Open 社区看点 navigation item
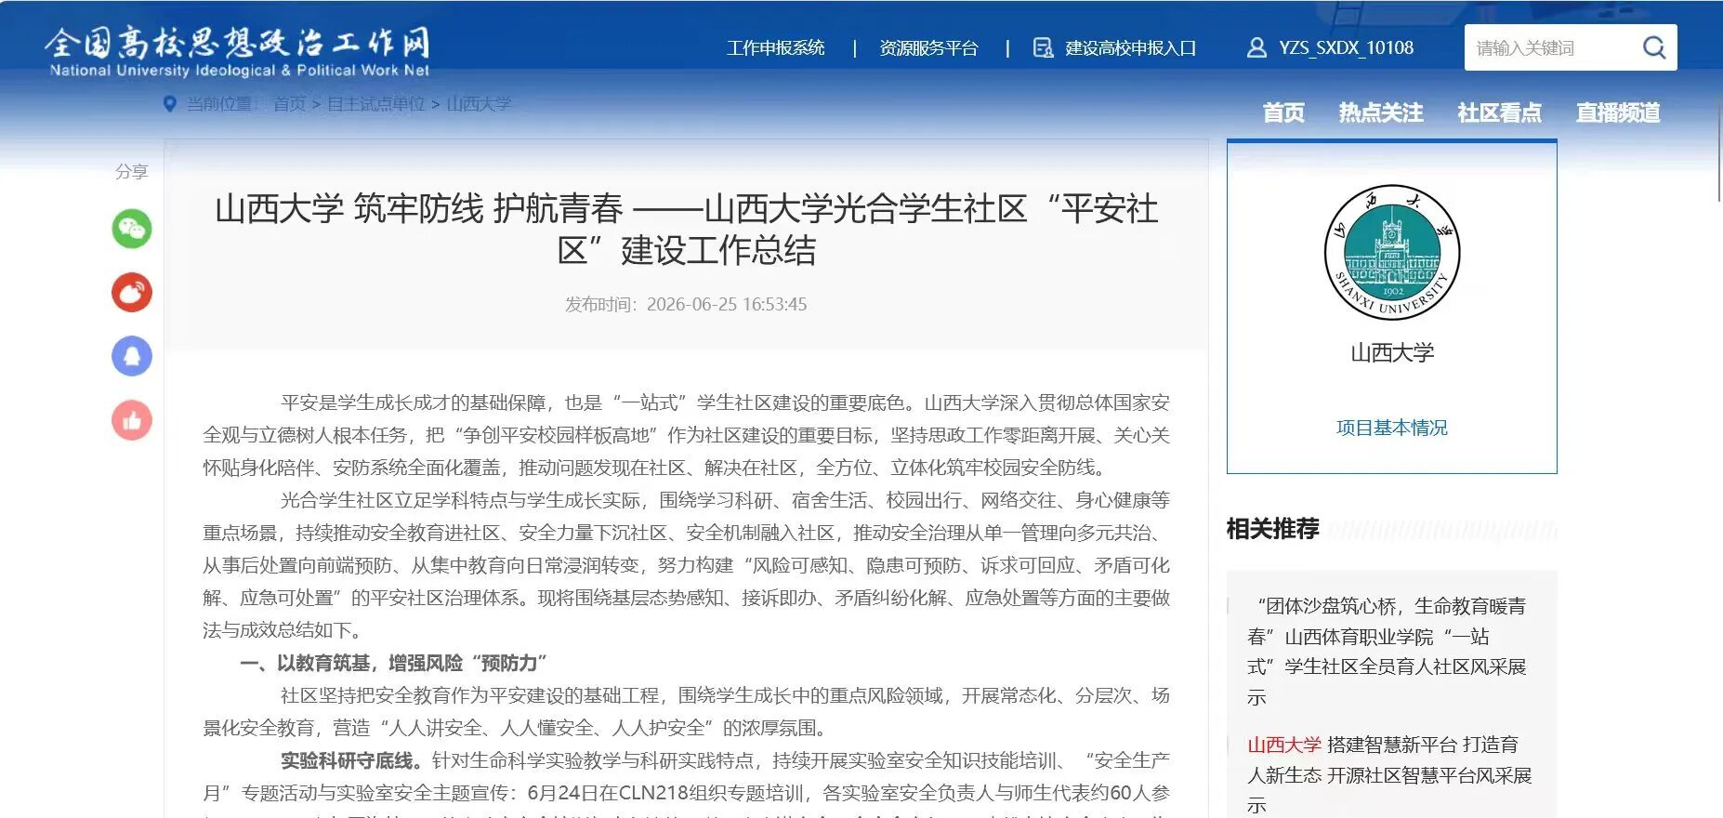This screenshot has height=818, width=1723. [1499, 112]
